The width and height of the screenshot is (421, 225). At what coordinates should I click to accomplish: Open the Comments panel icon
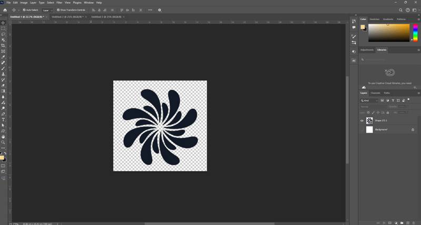(354, 27)
